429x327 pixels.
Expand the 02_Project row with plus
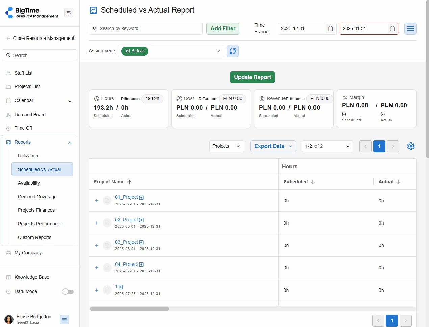point(97,223)
